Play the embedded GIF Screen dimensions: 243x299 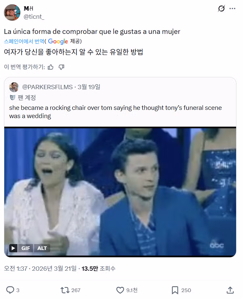tap(12, 248)
